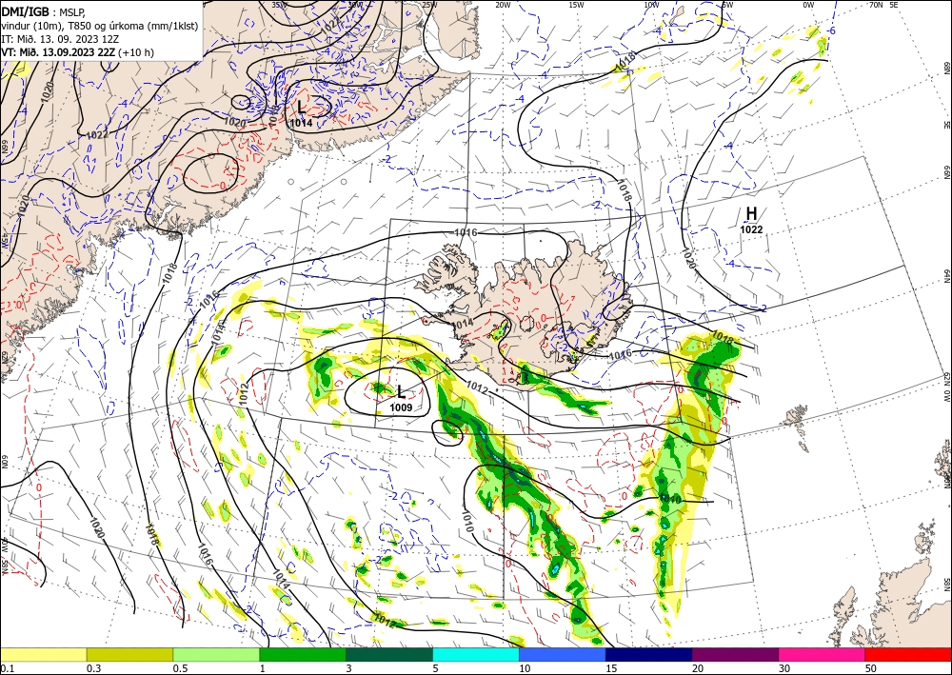Click the '1016' isobar label north of Iceland
The image size is (952, 675).
(x=466, y=232)
